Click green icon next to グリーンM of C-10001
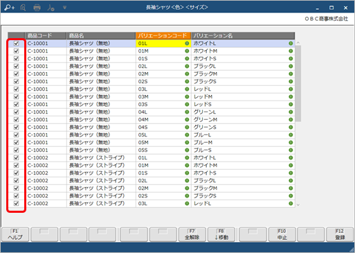This screenshot has width=355, height=253. point(291,120)
